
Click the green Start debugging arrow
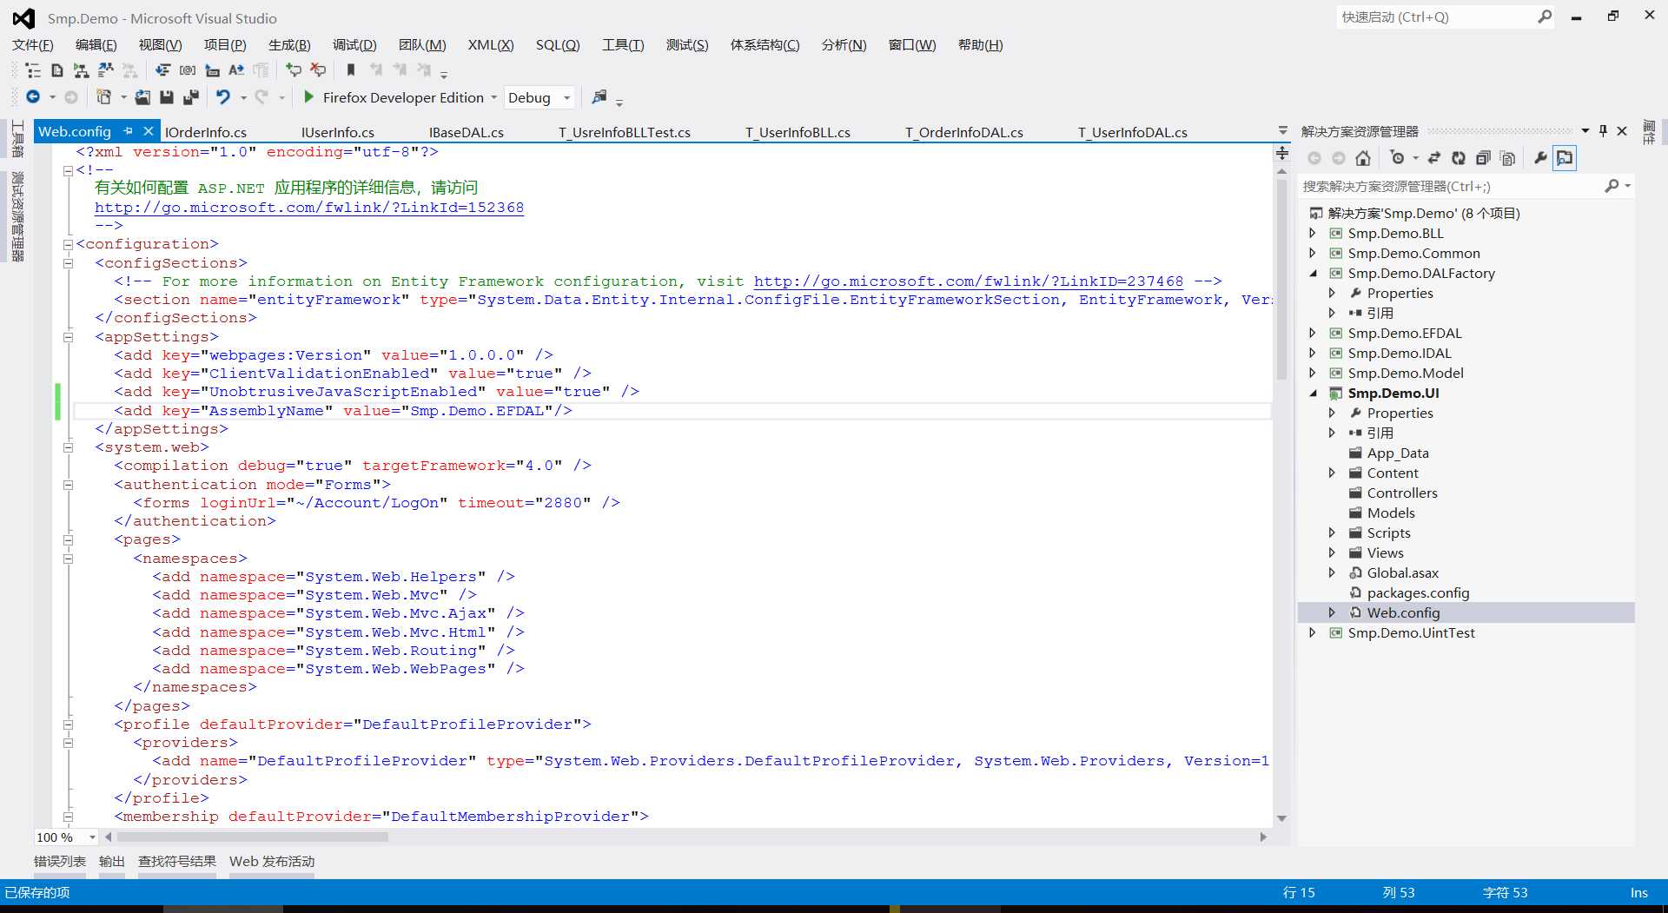tap(308, 97)
